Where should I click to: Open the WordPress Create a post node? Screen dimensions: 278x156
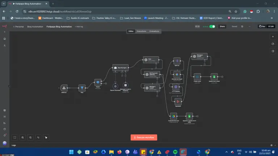pos(197,77)
